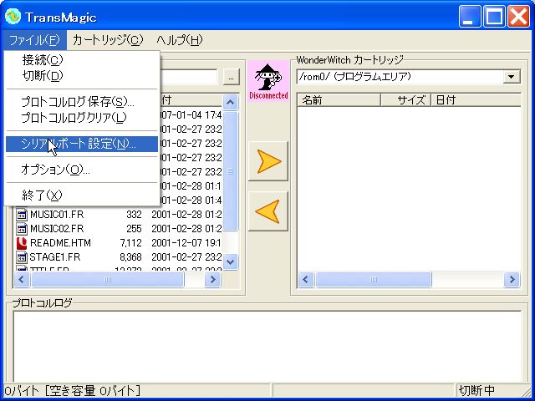Click the 332 size value
Image resolution: width=535 pixels, height=401 pixels.
(x=134, y=215)
